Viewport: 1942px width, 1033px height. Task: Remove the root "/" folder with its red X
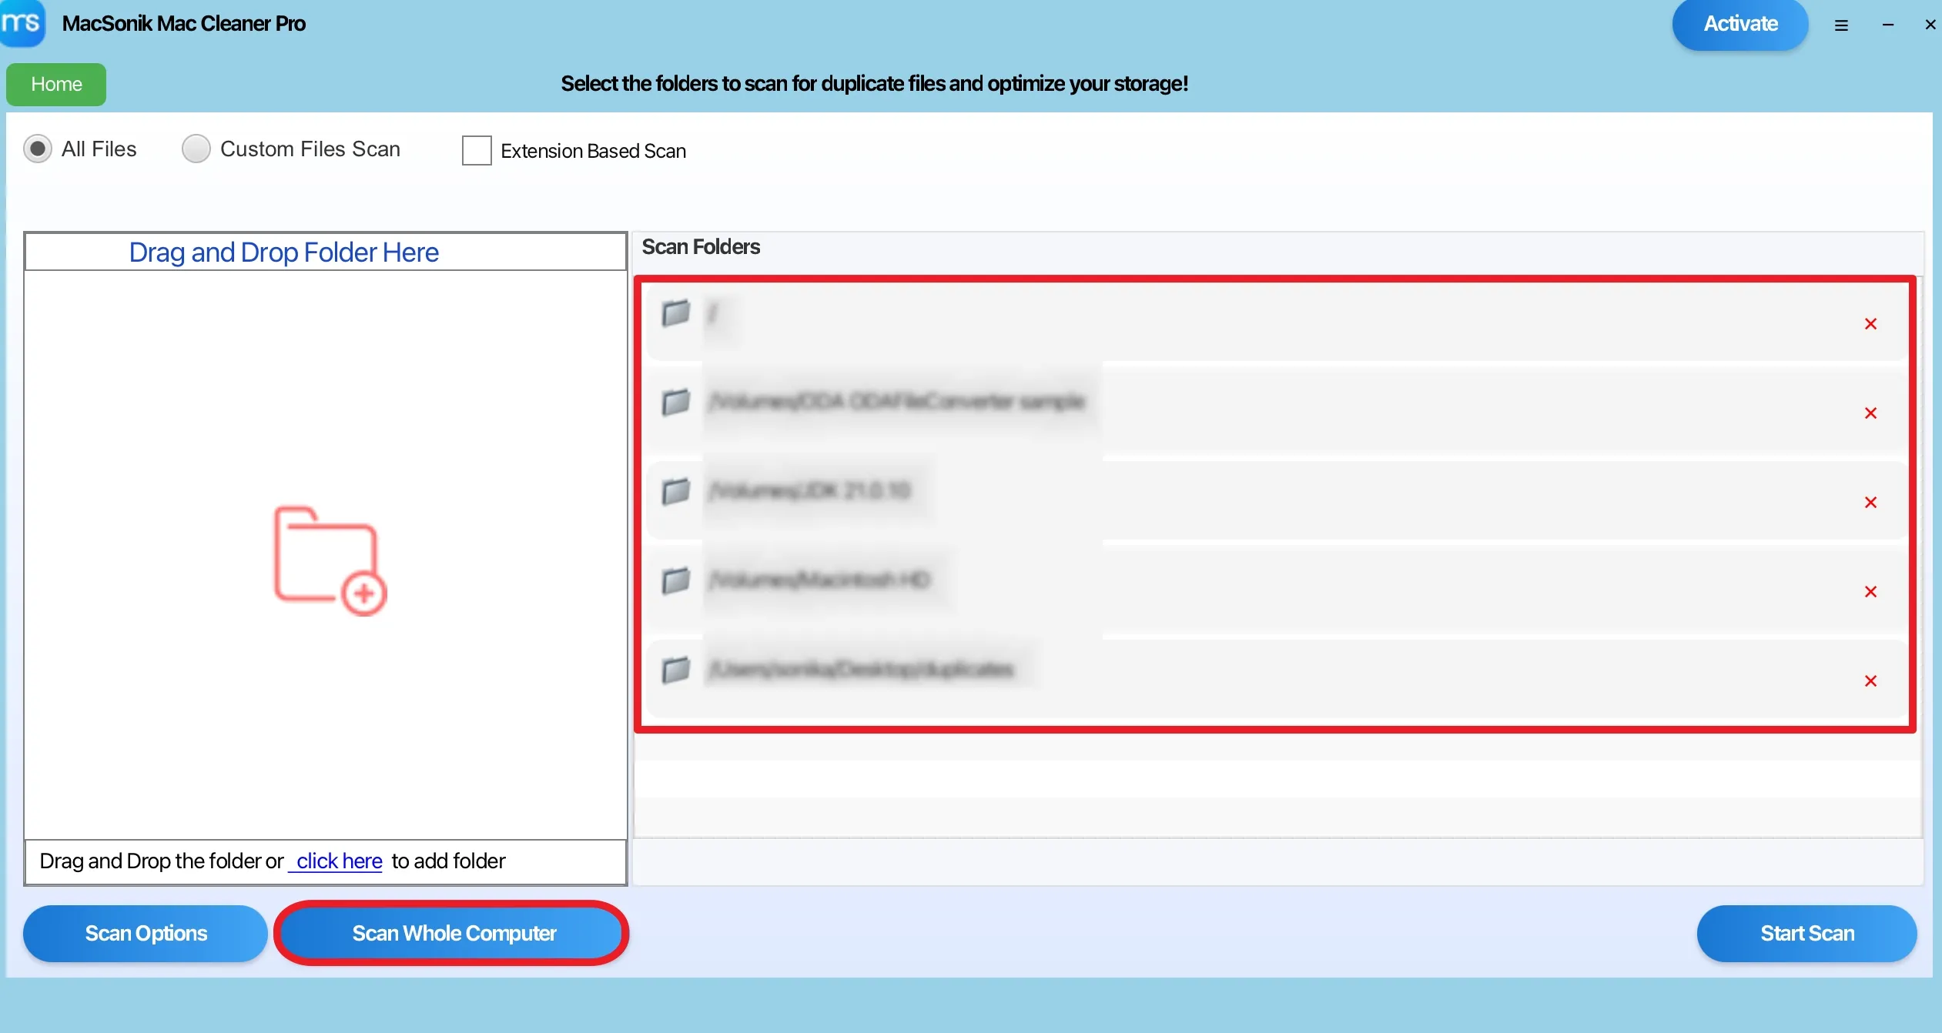(x=1870, y=324)
